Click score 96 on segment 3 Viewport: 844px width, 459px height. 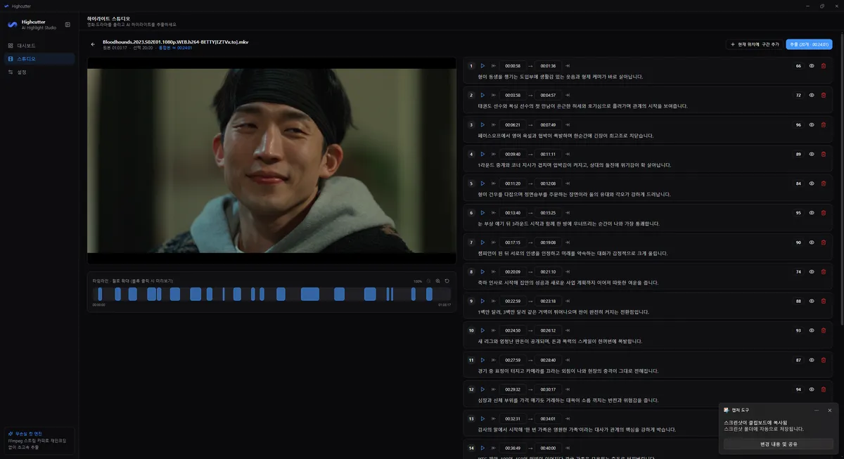798,124
